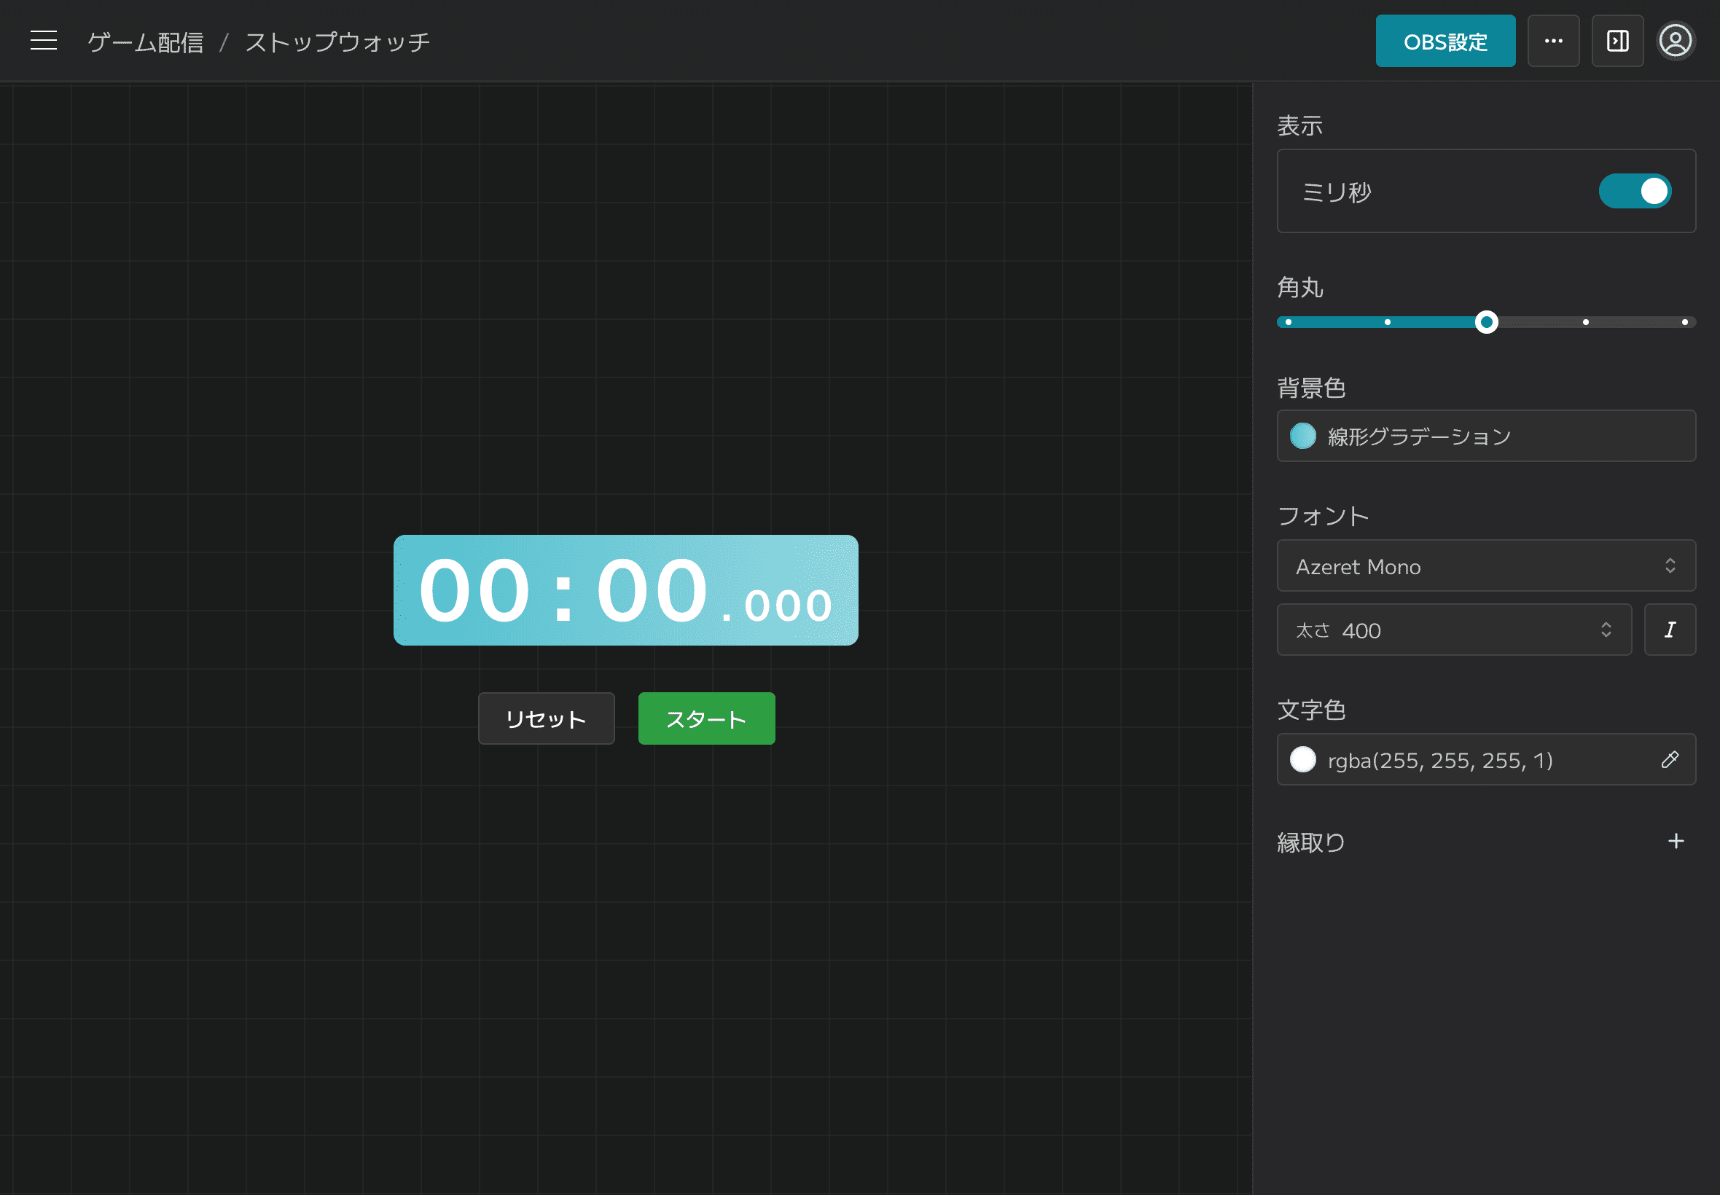Viewport: 1720px width, 1195px height.
Task: Click the gradient preview circle in 背景色
Action: 1303,436
